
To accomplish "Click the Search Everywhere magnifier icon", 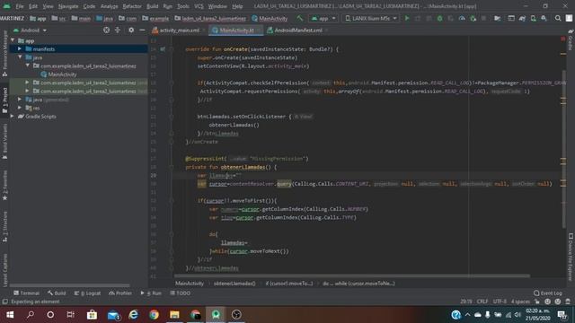I will [x=558, y=18].
